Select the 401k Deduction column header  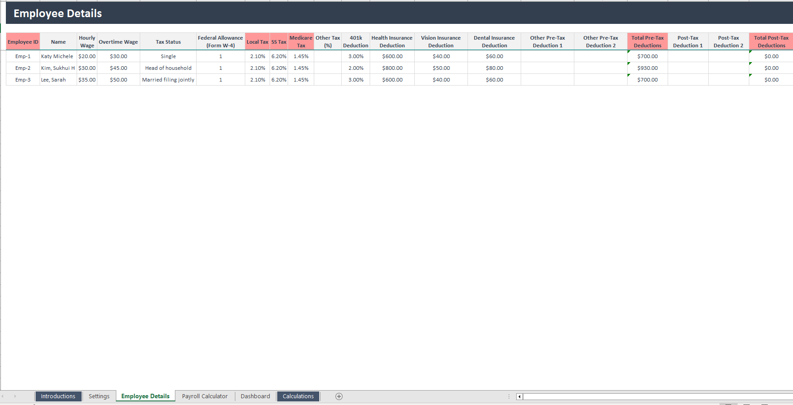point(356,41)
